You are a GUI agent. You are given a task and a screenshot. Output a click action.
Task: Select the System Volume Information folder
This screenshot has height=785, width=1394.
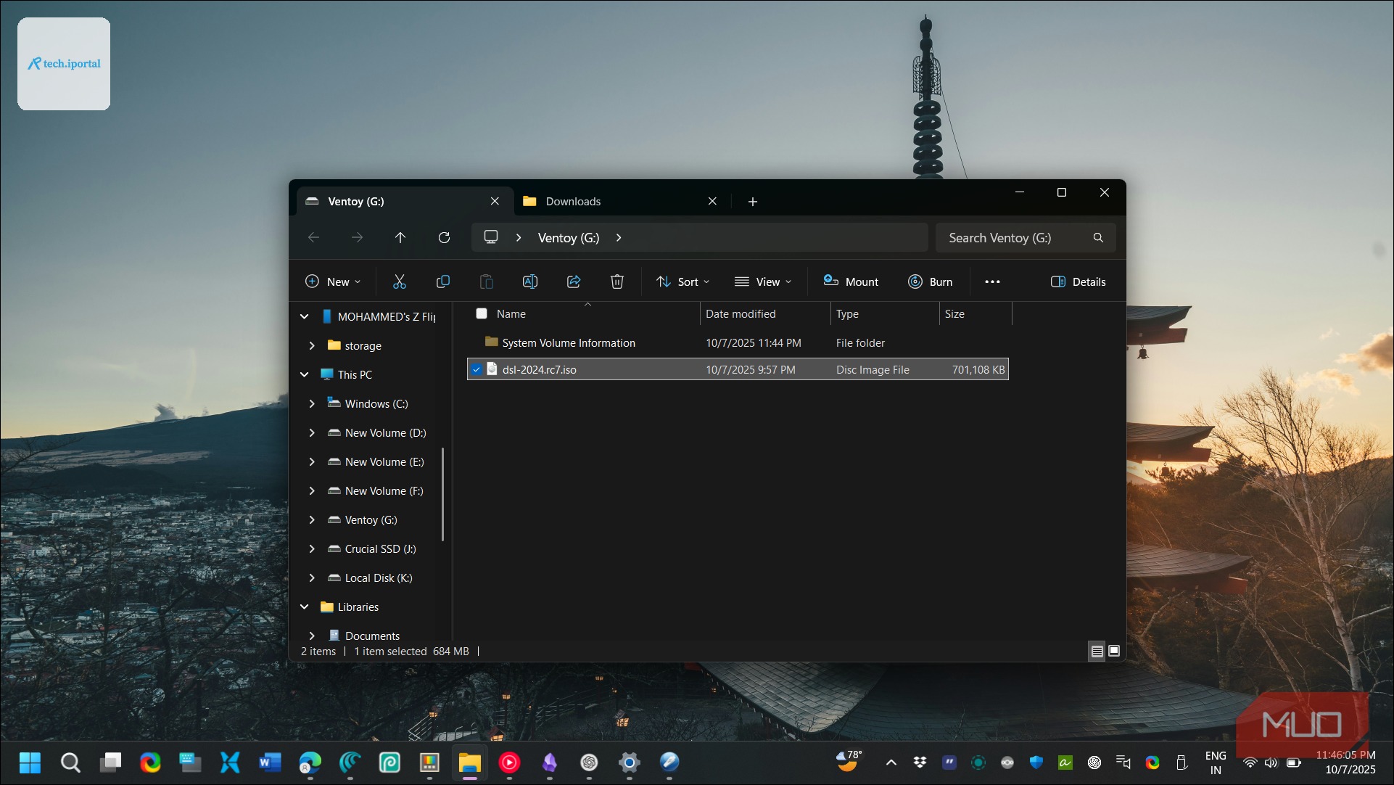tap(738, 342)
